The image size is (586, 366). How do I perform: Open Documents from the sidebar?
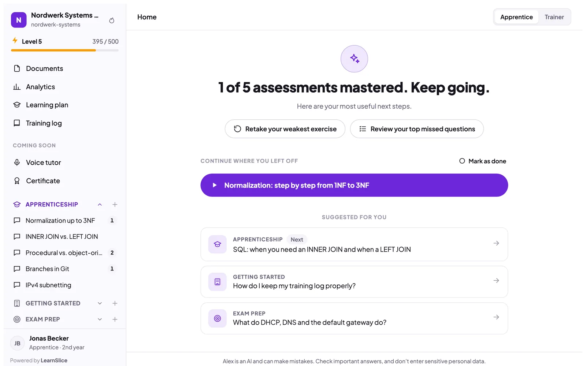(65, 68)
